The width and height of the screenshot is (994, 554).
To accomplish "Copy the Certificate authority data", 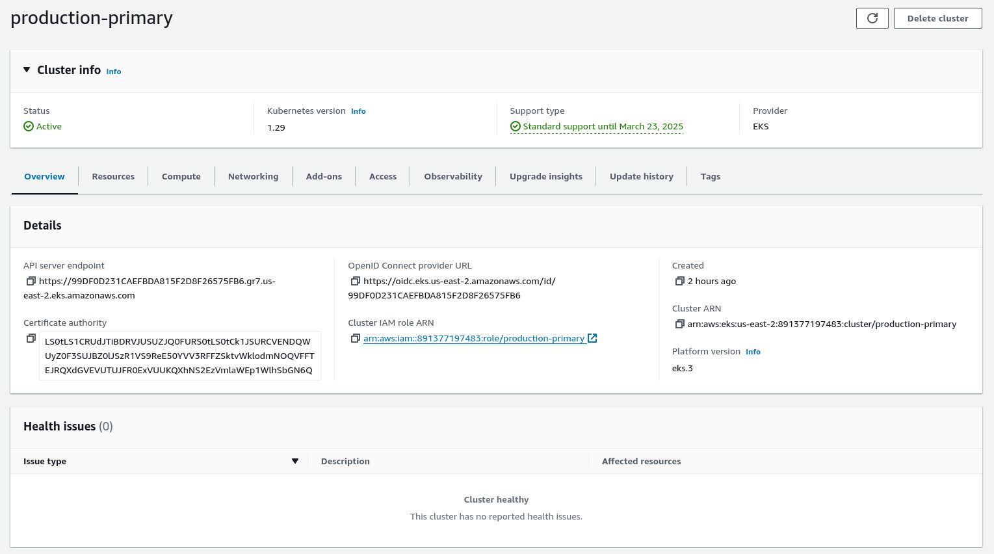I will pos(31,338).
